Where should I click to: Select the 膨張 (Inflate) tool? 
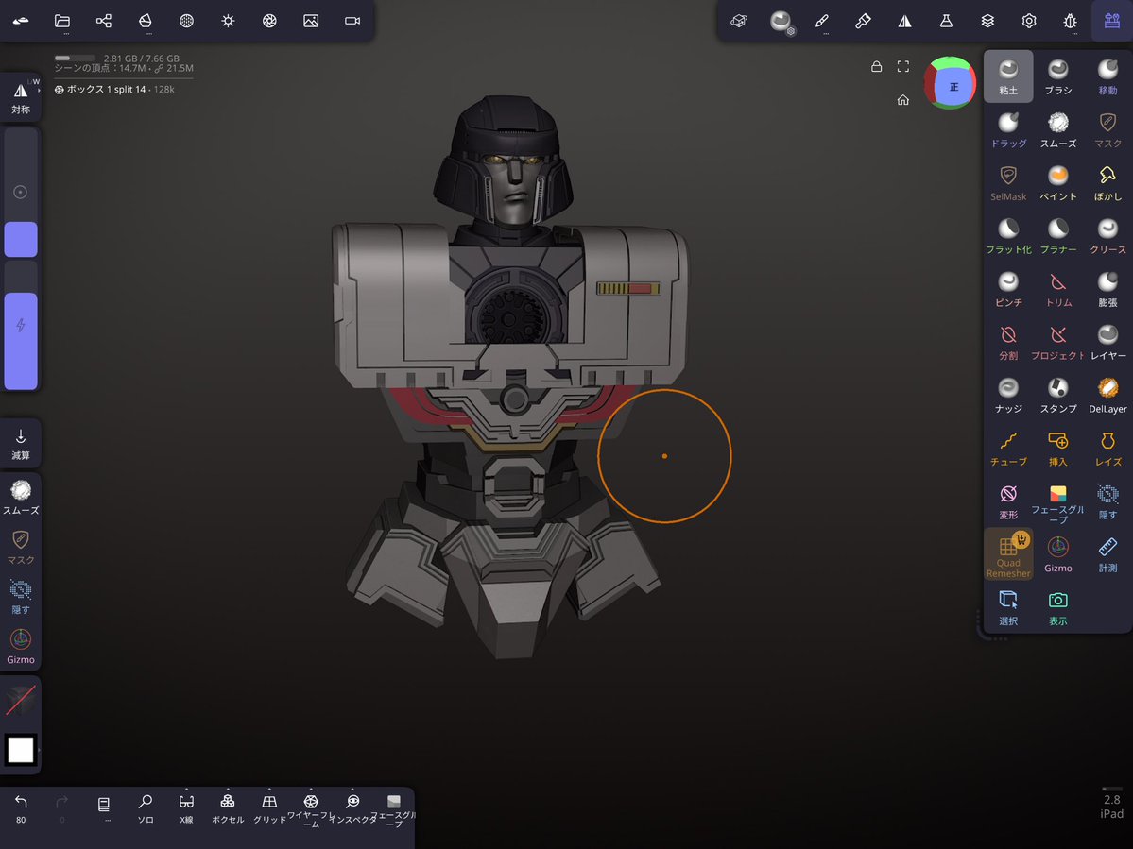(1107, 289)
